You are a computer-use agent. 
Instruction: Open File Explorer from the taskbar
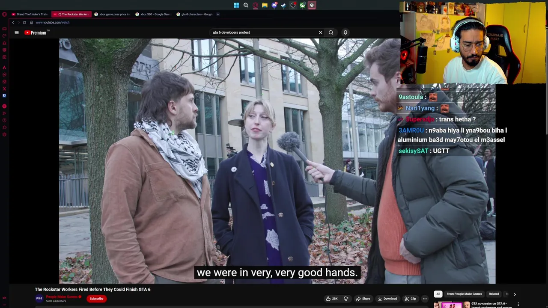[265, 5]
